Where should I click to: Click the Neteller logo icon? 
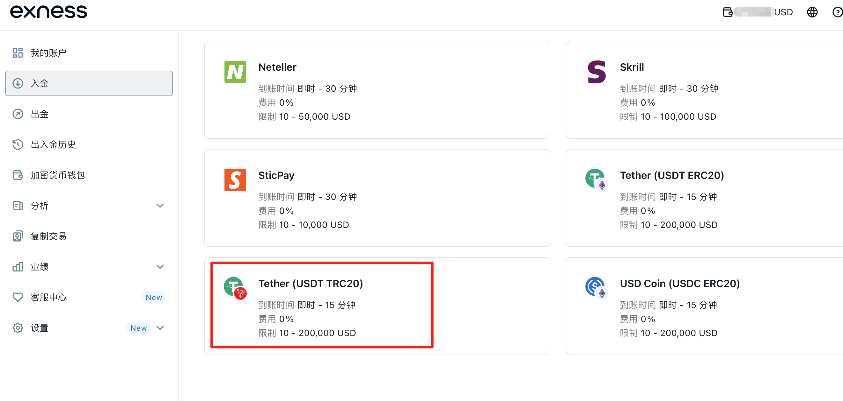[x=235, y=72]
